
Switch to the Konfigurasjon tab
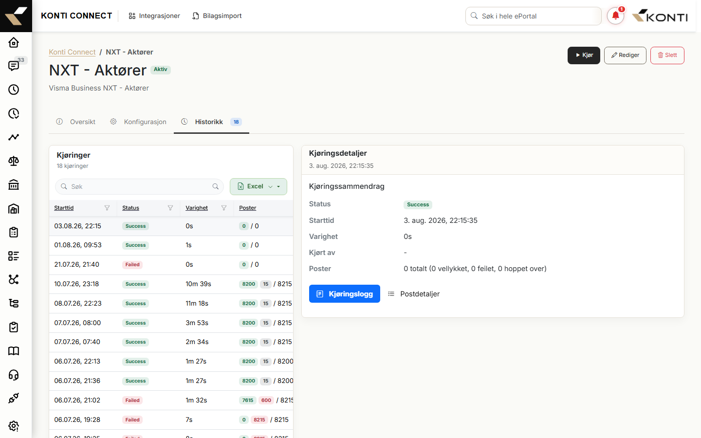(138, 122)
